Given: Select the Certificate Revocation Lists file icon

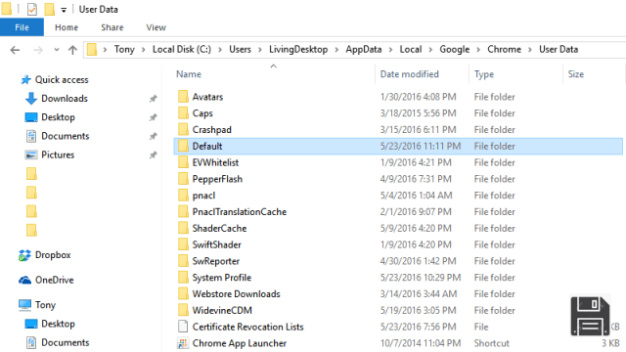Looking at the screenshot, I should pyautogui.click(x=183, y=327).
